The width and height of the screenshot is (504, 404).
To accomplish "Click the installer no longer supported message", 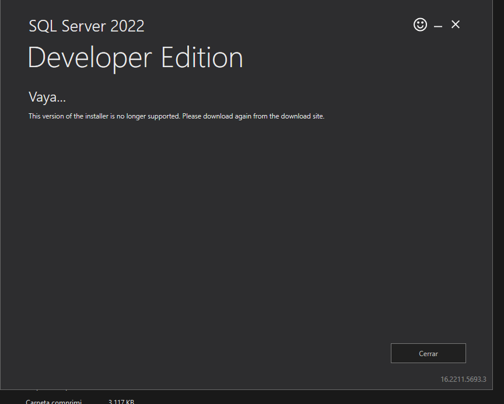I will point(177,116).
